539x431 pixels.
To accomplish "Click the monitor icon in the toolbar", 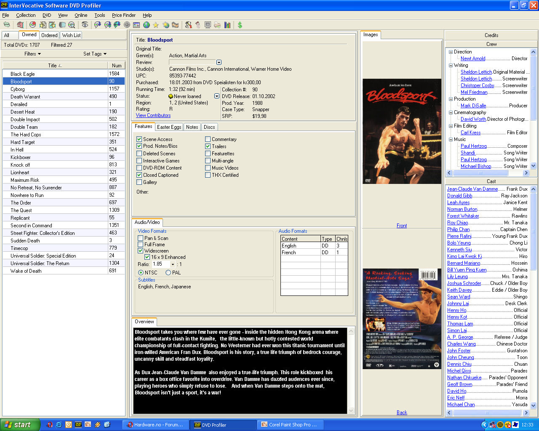I will pos(208,25).
